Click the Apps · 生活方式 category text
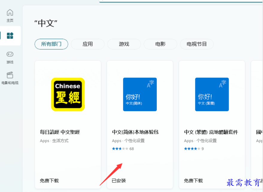The image size is (263, 192). click(x=54, y=141)
